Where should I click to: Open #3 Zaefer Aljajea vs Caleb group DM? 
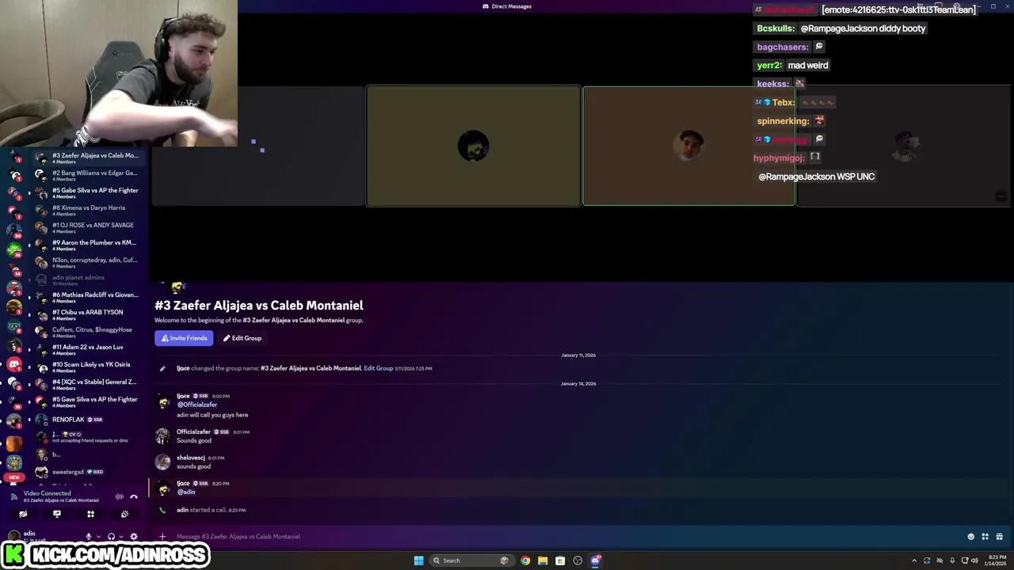click(x=89, y=158)
